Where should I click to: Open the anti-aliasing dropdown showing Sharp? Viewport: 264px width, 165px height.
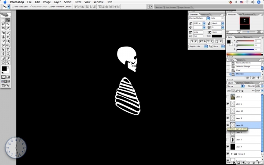(x=218, y=46)
